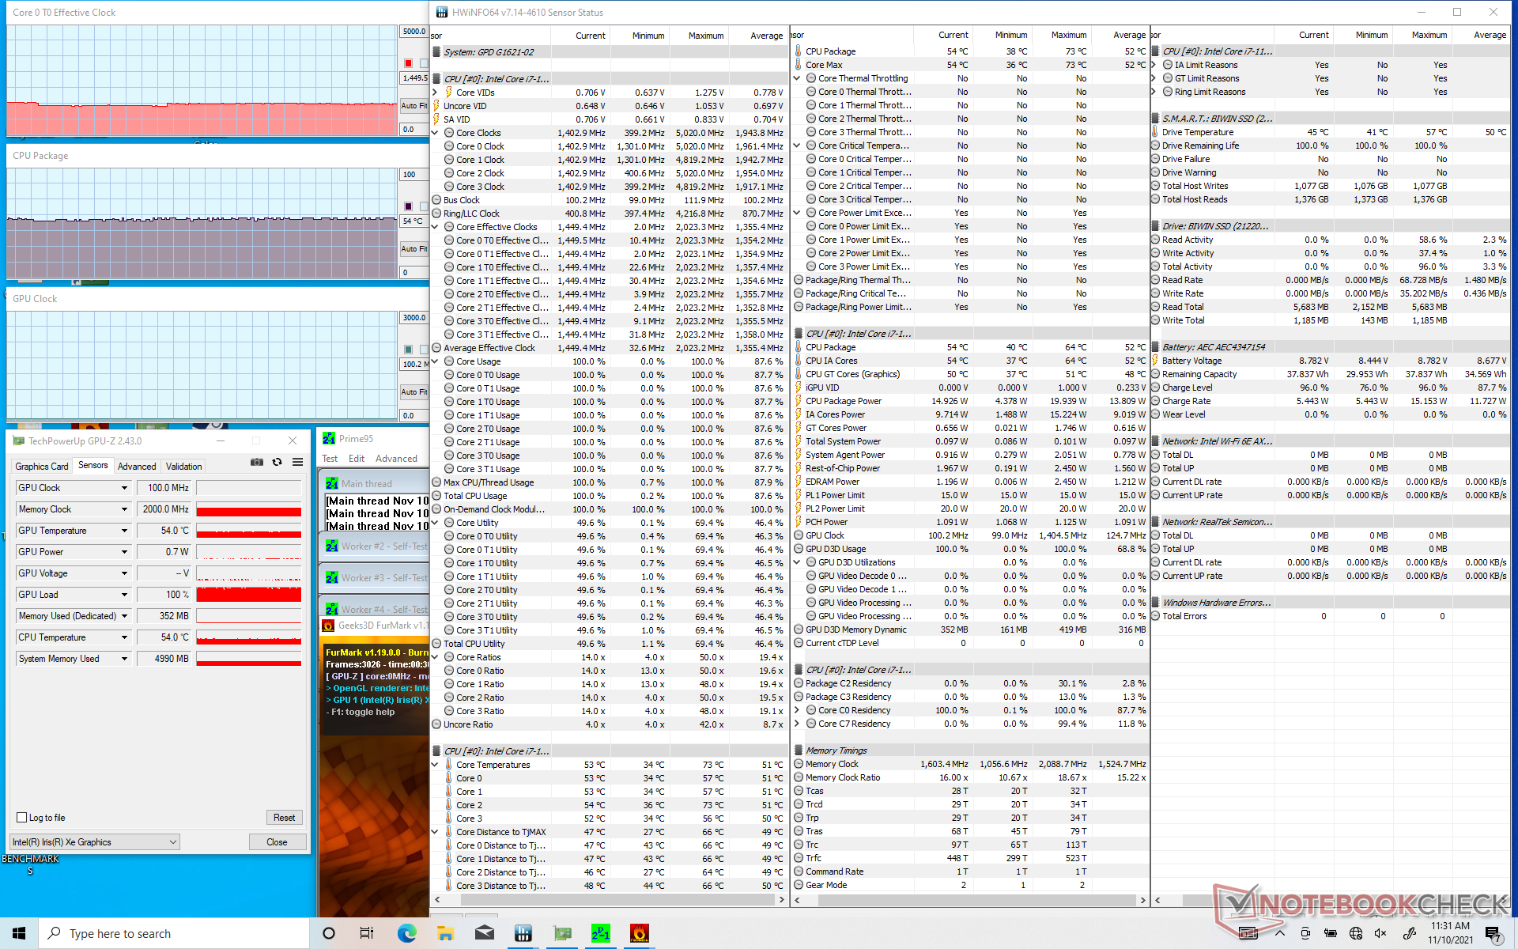Click battery power tray icon
Screen dimensions: 1518x949
(1331, 933)
